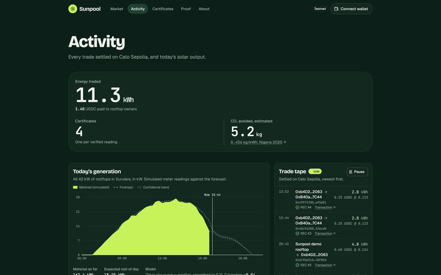Click the external arrow beside REC #3 Transaction
The height and width of the screenshot is (275, 441).
click(334, 234)
